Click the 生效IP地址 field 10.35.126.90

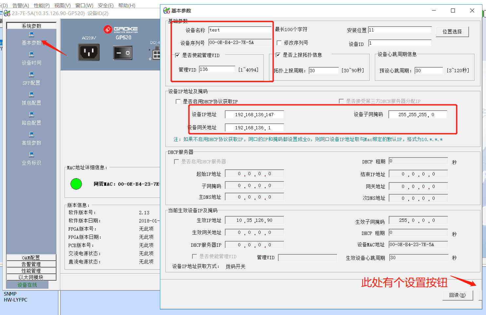254,220
